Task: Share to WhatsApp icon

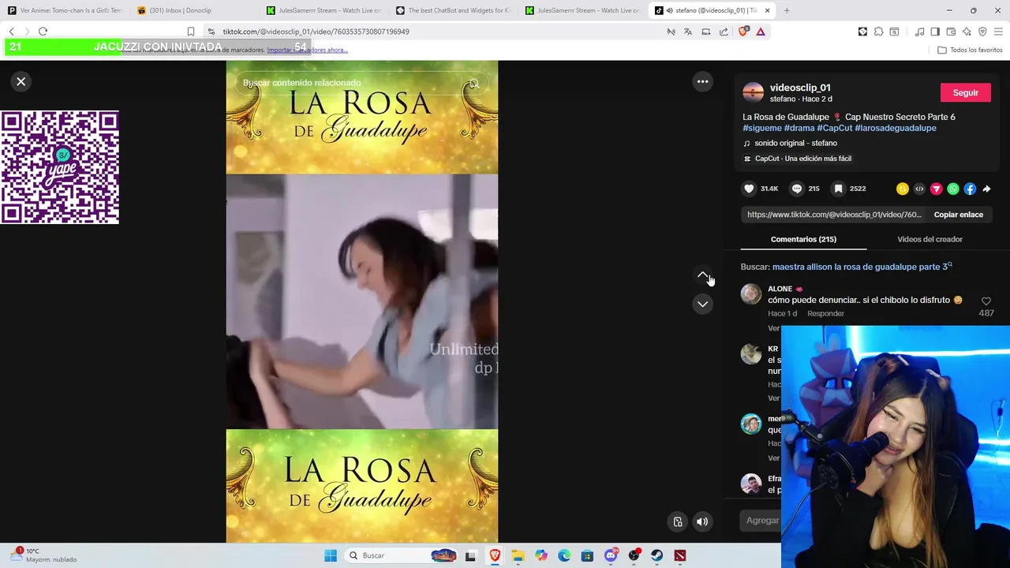Action: pyautogui.click(x=953, y=189)
